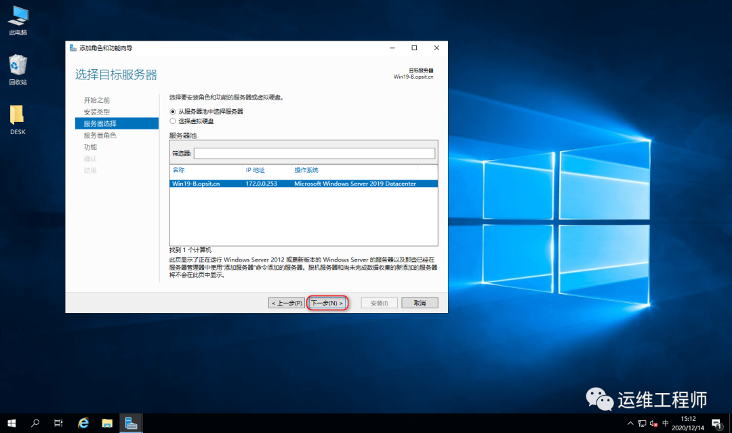Open notification center icon
The width and height of the screenshot is (732, 433).
pos(716,424)
